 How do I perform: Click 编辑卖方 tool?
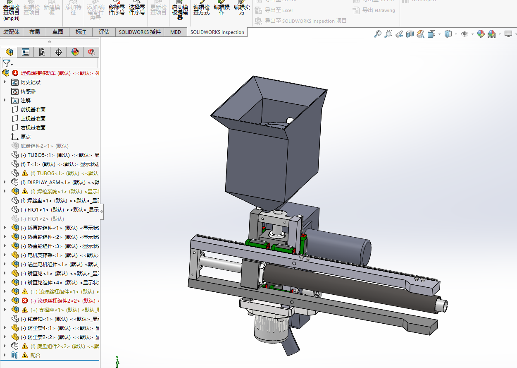click(242, 8)
